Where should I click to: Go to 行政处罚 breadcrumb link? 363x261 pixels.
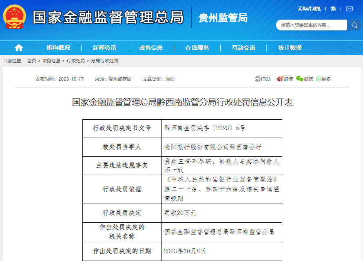click(75, 61)
